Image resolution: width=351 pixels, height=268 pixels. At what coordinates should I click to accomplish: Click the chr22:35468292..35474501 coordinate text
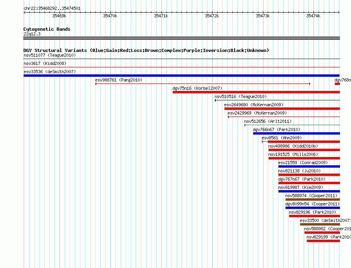(x=52, y=9)
